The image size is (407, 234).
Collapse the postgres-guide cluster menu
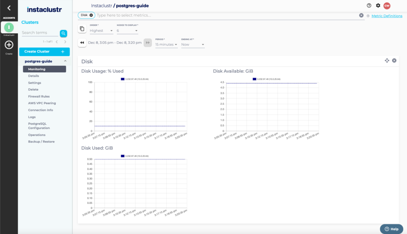click(x=64, y=61)
